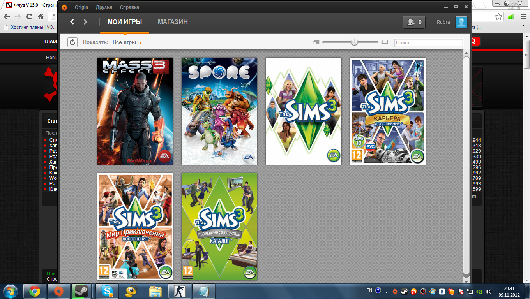Click the Chrome home button
The image size is (530, 299).
coord(41,17)
